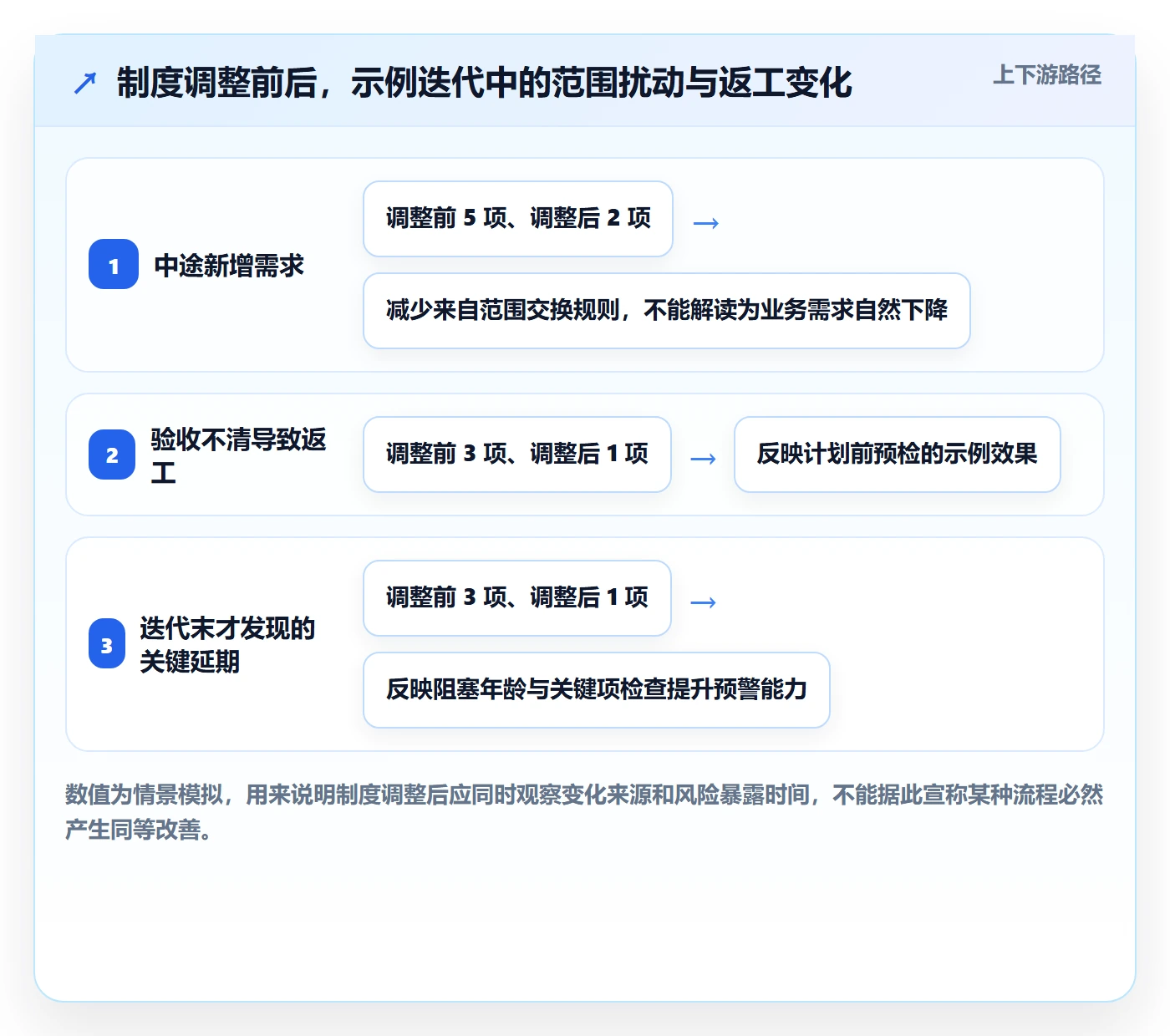Viewport: 1170px width, 1036px height.
Task: Click number badge 3 beside 迭代末才发现的关键延期
Action: pyautogui.click(x=107, y=644)
